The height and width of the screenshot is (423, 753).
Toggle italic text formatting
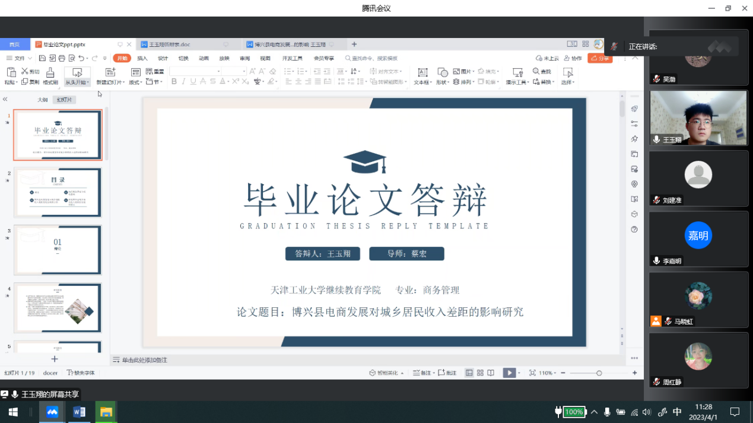[x=183, y=82]
